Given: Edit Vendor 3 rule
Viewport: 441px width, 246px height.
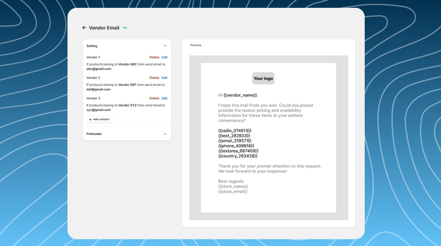Looking at the screenshot, I should pos(165,98).
